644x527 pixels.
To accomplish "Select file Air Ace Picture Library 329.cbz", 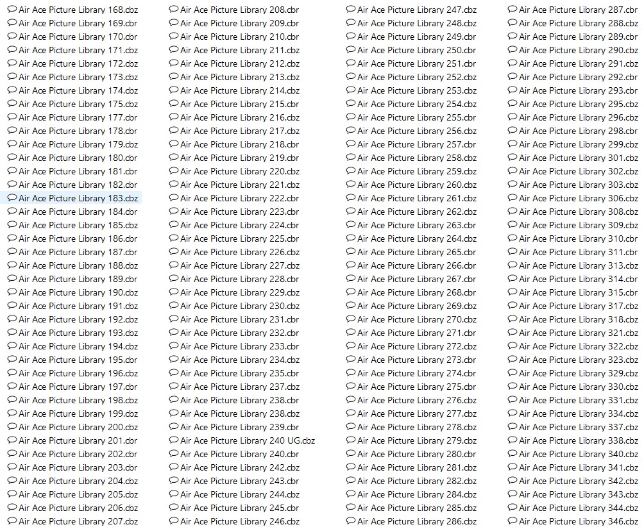I will coord(578,373).
